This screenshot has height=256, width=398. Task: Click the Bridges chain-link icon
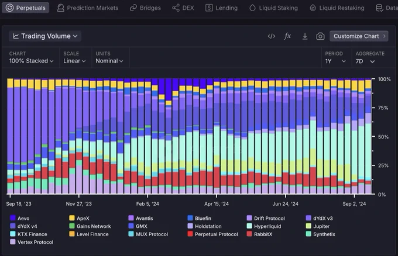click(133, 8)
